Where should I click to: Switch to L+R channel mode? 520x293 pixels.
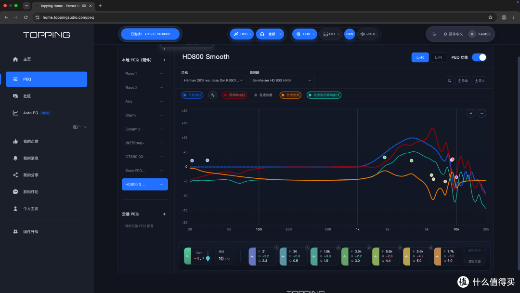point(420,57)
